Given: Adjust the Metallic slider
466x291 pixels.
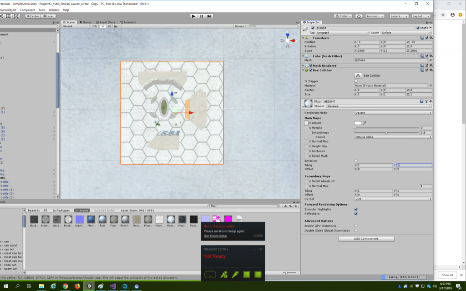Looking at the screenshot, I should pos(386,128).
